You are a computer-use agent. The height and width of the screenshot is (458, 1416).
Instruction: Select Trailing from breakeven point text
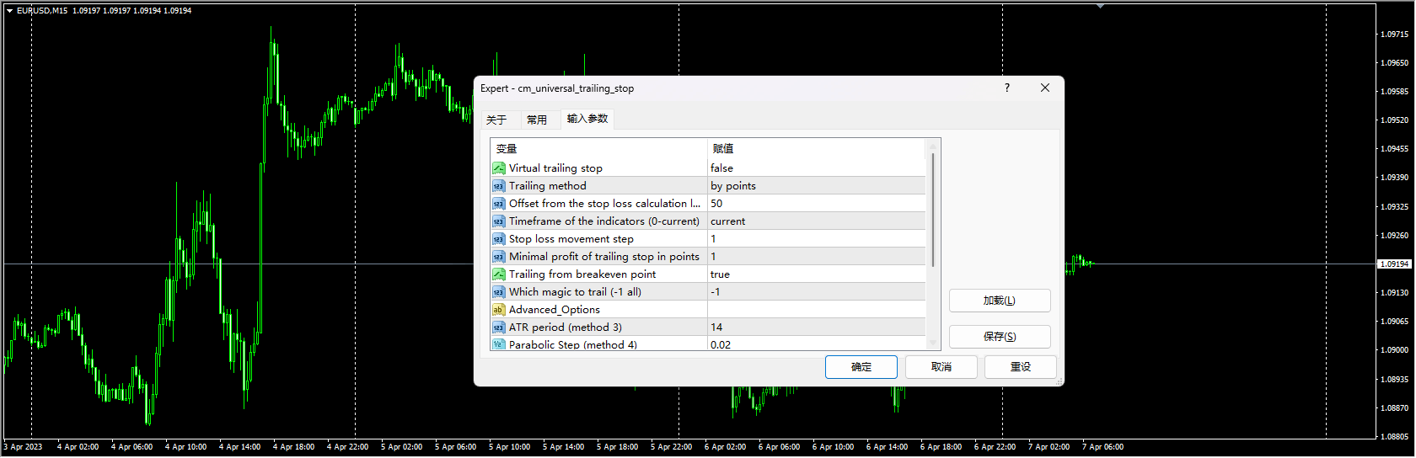[582, 274]
